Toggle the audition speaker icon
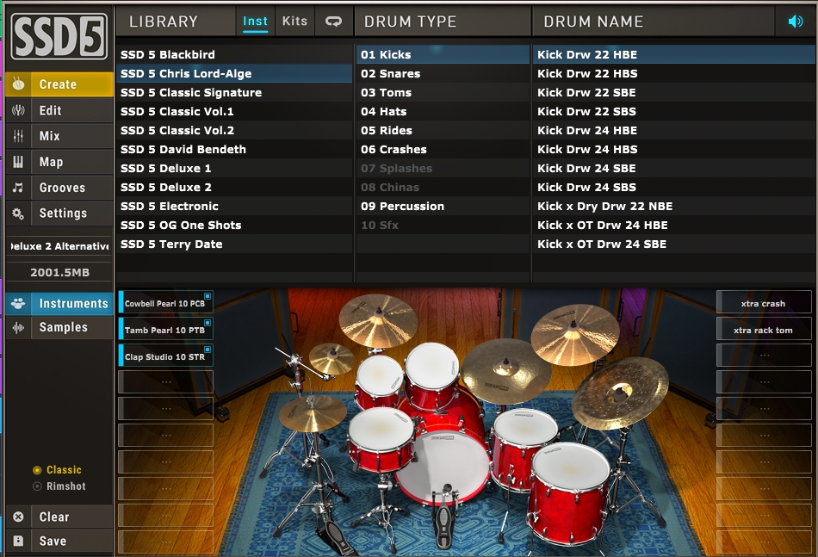Viewport: 818px width, 557px height. 796,22
